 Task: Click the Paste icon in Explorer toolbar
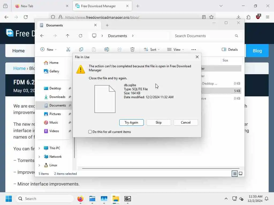tap(94, 49)
